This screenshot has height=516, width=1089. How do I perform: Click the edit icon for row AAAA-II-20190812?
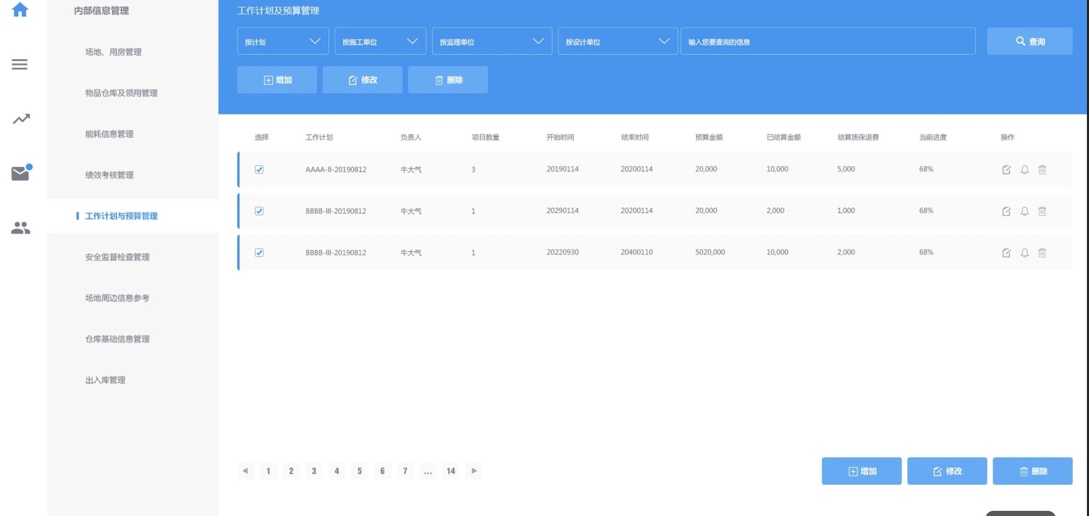(1006, 170)
